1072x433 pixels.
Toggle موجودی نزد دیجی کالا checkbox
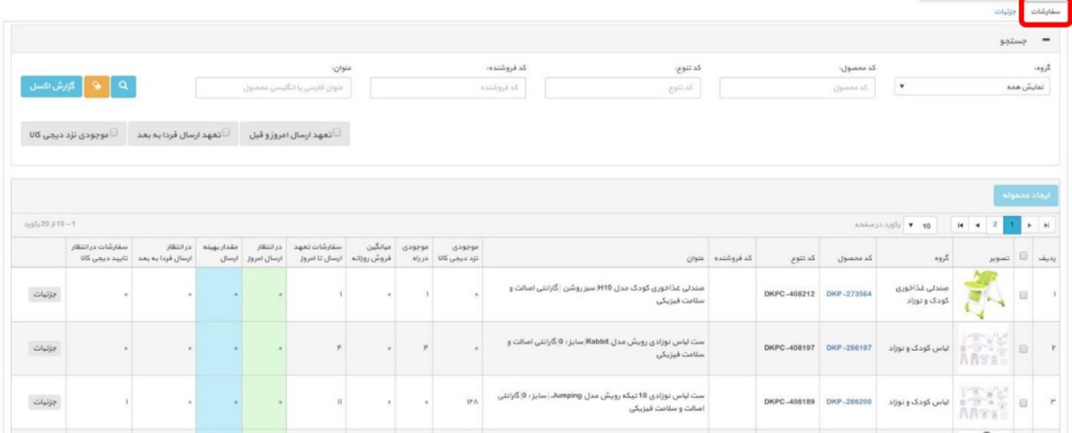(114, 132)
